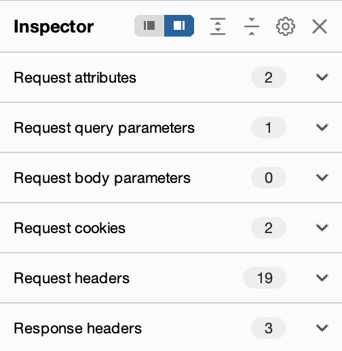The image size is (342, 351).
Task: Open the Request query parameters label
Action: [104, 128]
